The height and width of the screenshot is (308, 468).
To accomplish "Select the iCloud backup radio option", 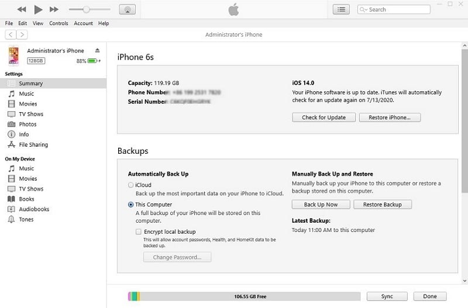I will [x=131, y=185].
